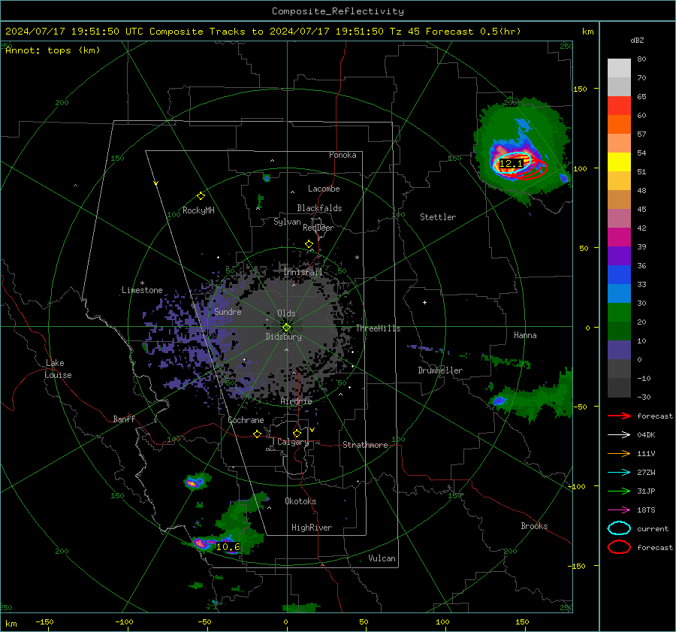This screenshot has width=676, height=632.
Task: Click the yellow diamond marker near Cochrane
Action: [x=257, y=434]
